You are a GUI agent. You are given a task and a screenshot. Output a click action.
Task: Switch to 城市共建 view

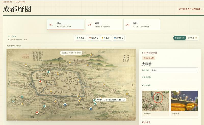pyautogui.click(x=192, y=38)
